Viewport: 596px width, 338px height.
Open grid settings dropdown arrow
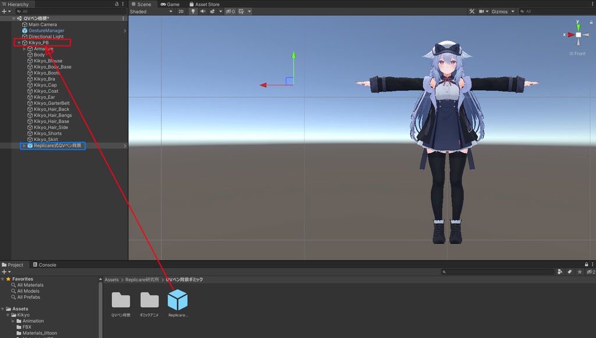(249, 12)
